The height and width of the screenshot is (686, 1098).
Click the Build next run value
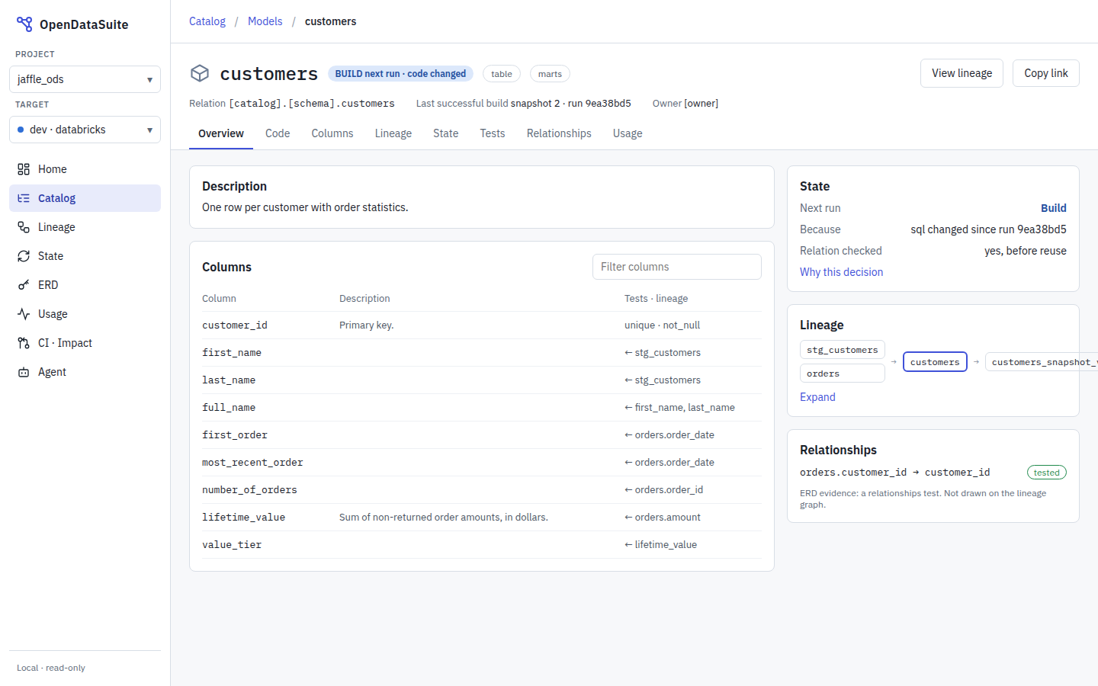click(1054, 208)
